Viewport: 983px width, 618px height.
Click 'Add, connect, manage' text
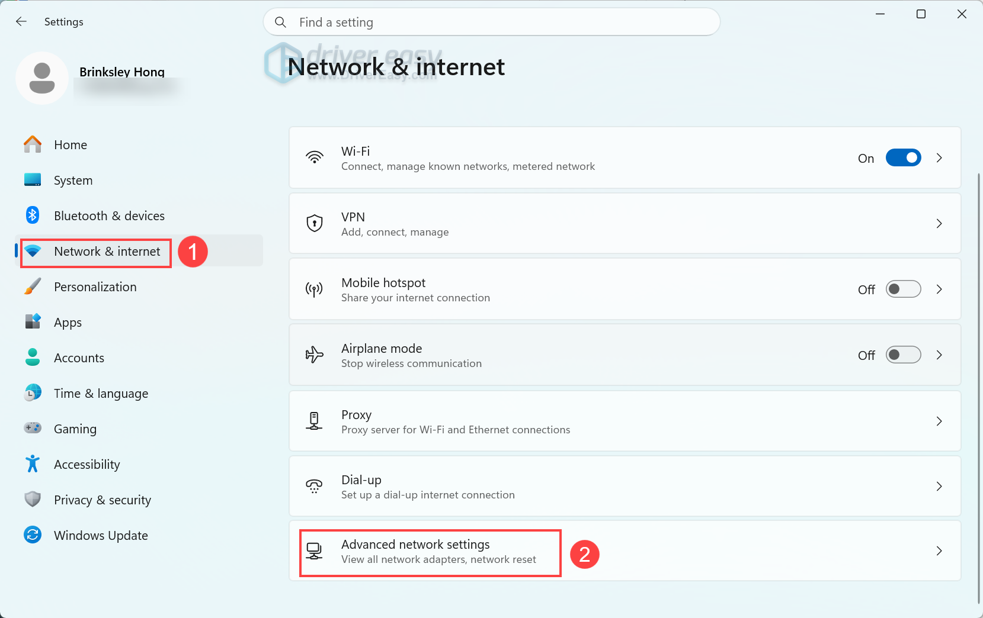[395, 232]
